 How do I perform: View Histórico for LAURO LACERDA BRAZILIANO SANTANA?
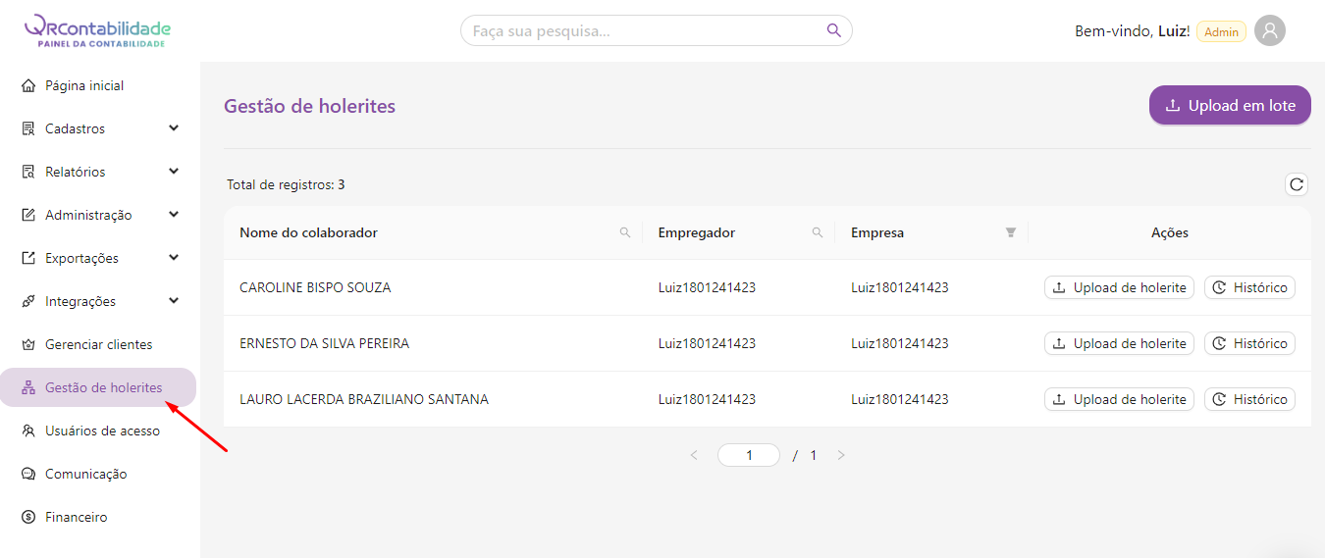[x=1249, y=399]
